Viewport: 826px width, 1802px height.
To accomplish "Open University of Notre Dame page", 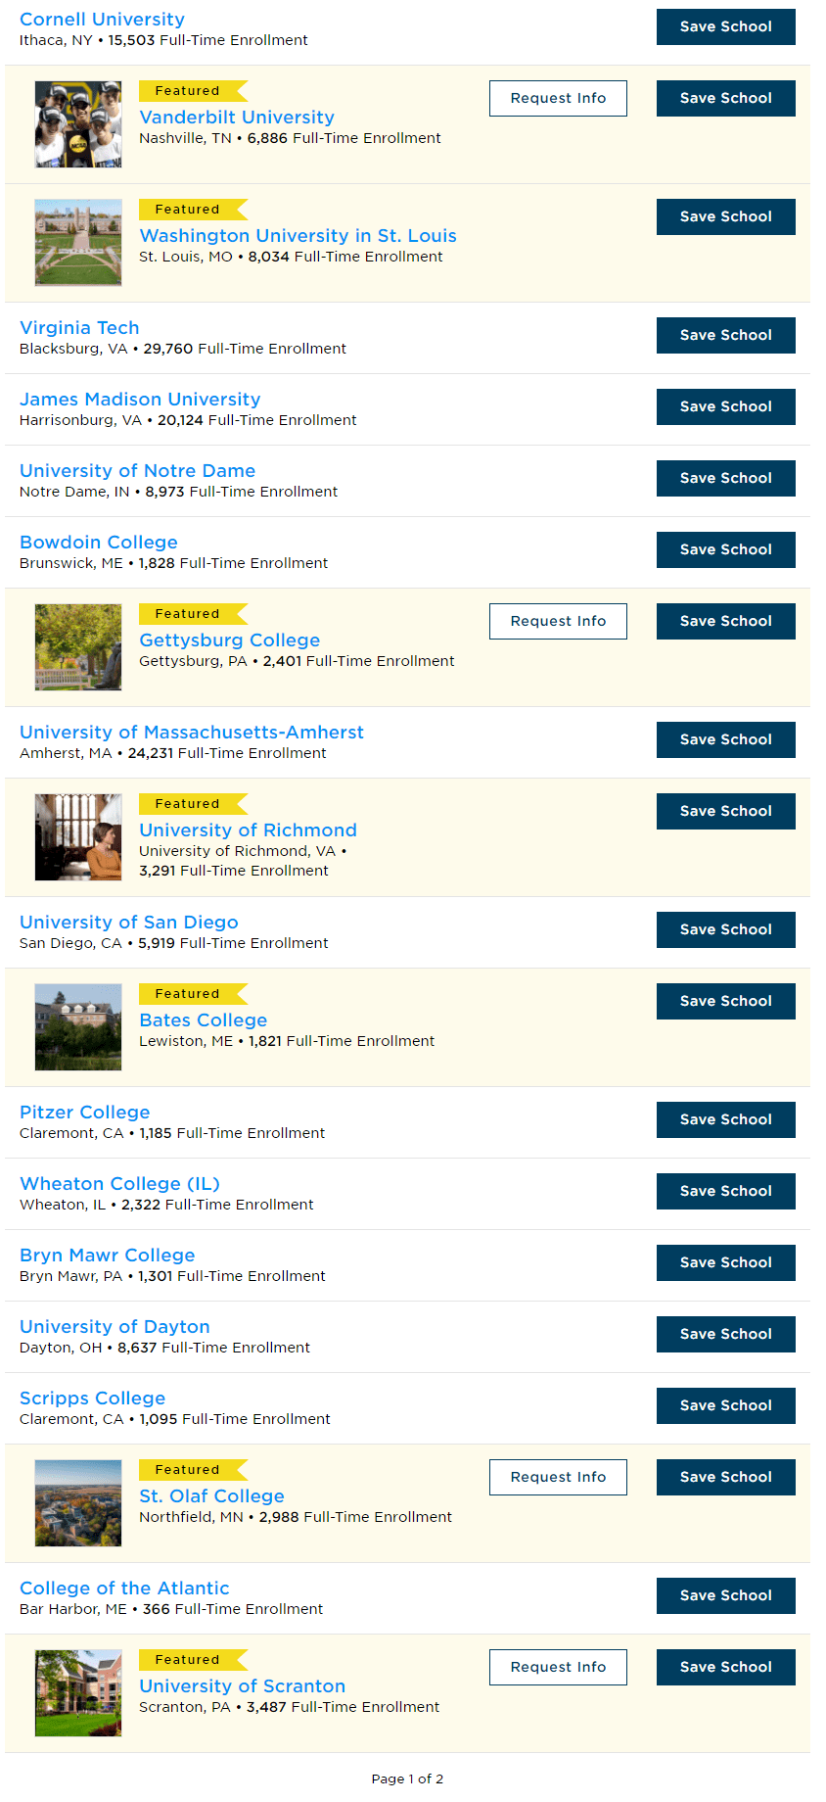I will click(137, 471).
